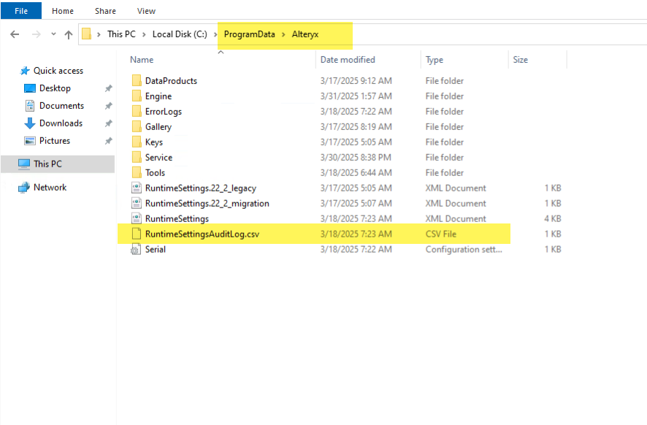Switch to the View ribbon tab

click(x=146, y=11)
